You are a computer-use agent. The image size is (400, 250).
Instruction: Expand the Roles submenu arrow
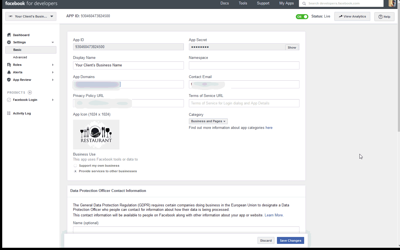click(53, 65)
